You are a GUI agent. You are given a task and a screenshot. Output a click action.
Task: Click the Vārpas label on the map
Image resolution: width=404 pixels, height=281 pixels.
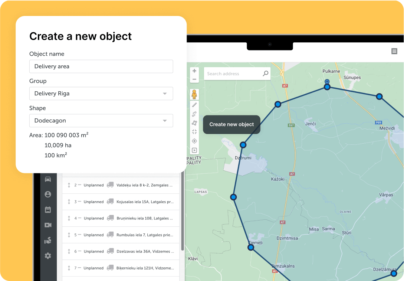pos(386,195)
